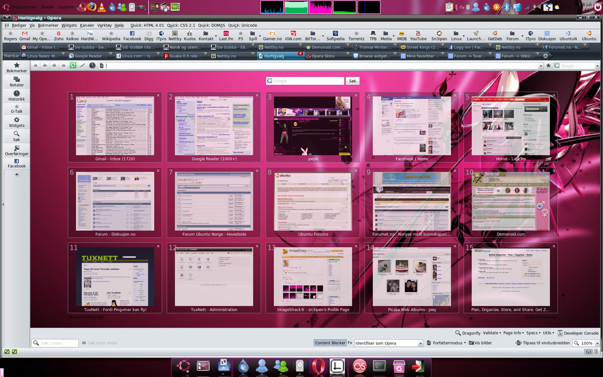This screenshot has height=377, width=603.
Task: Expand Specs dropdown
Action: pos(533,333)
